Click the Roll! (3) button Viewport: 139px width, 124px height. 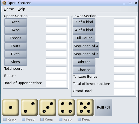[104, 108]
